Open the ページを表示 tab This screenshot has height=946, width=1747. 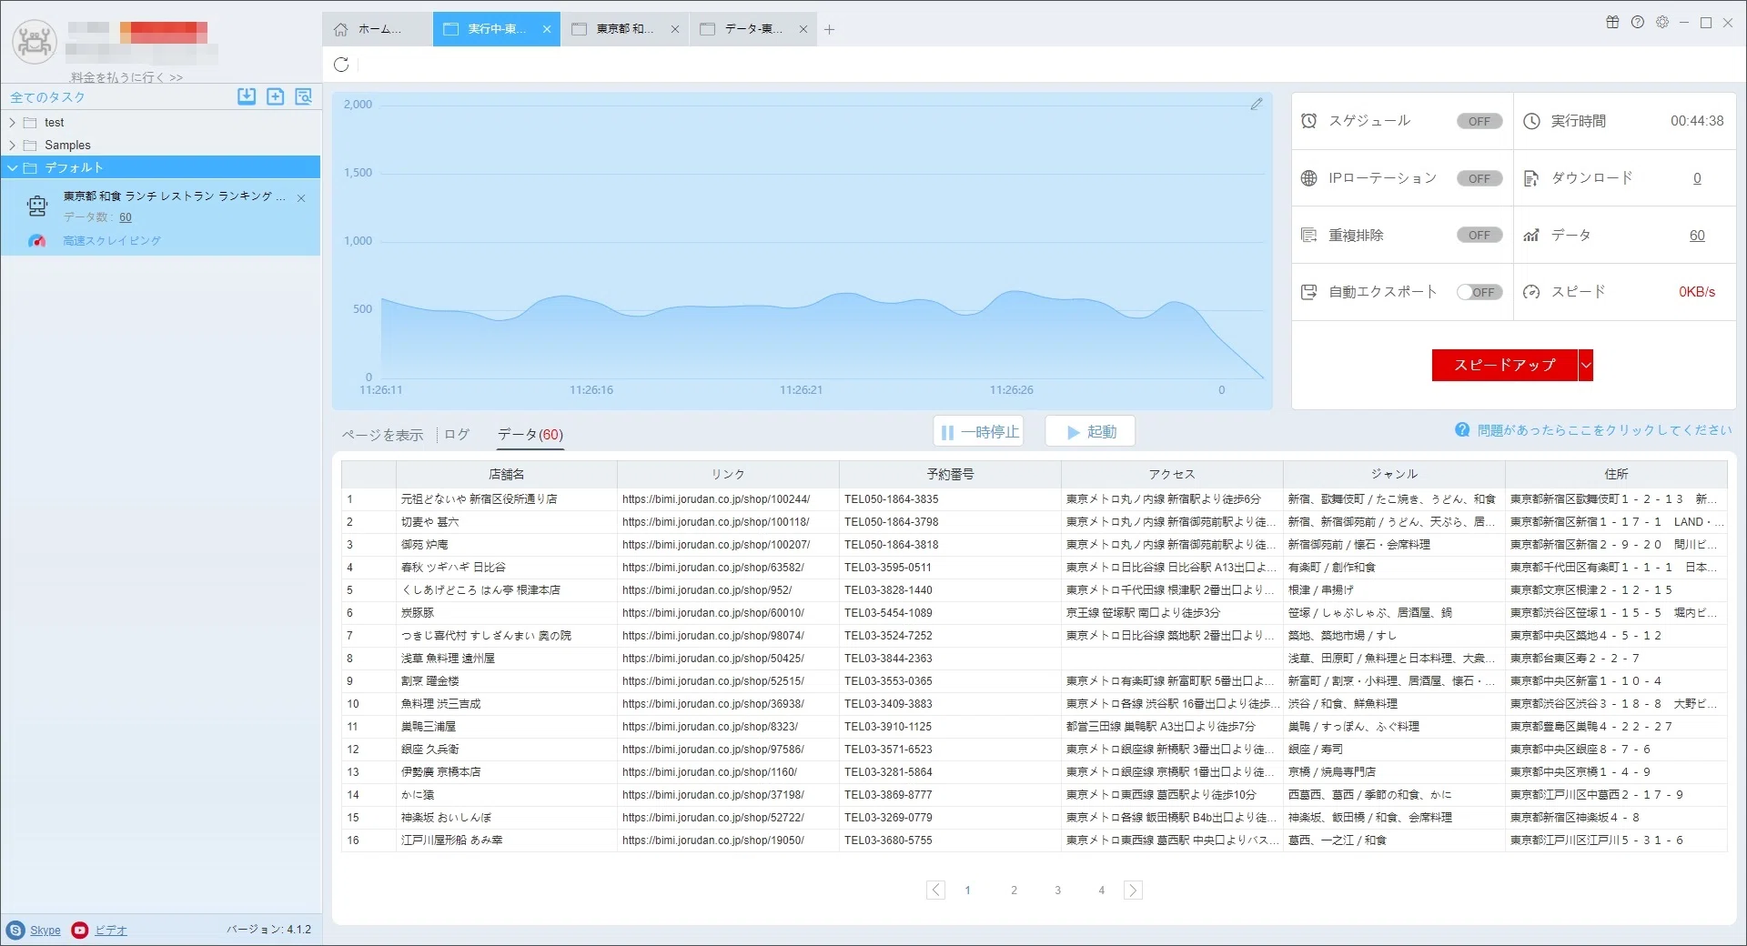[382, 435]
